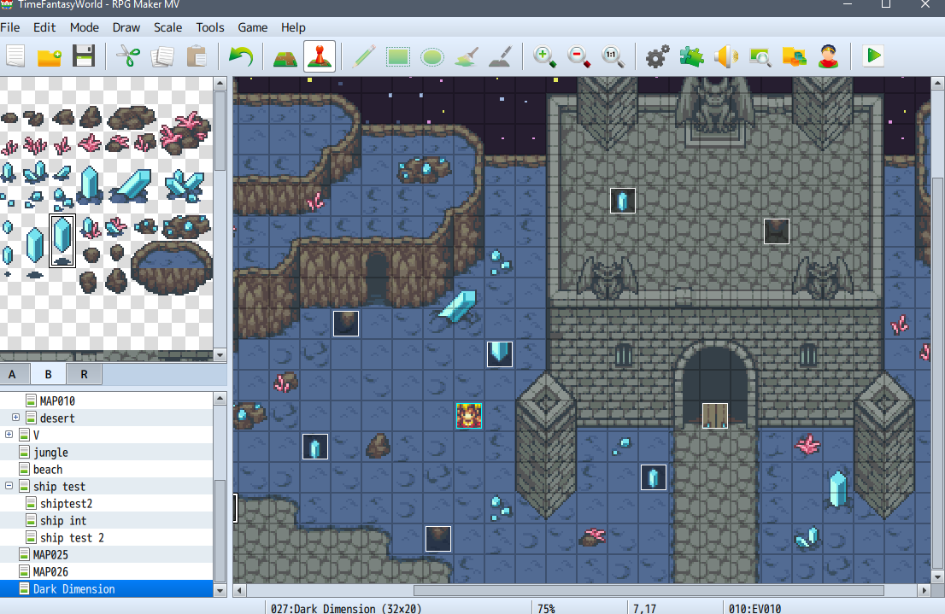Open the Database gear icon
Screen dimensions: 945x614
click(x=658, y=56)
